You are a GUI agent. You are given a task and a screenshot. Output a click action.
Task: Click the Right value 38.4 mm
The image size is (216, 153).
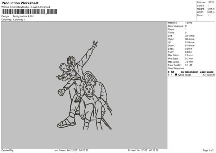[x=190, y=39]
